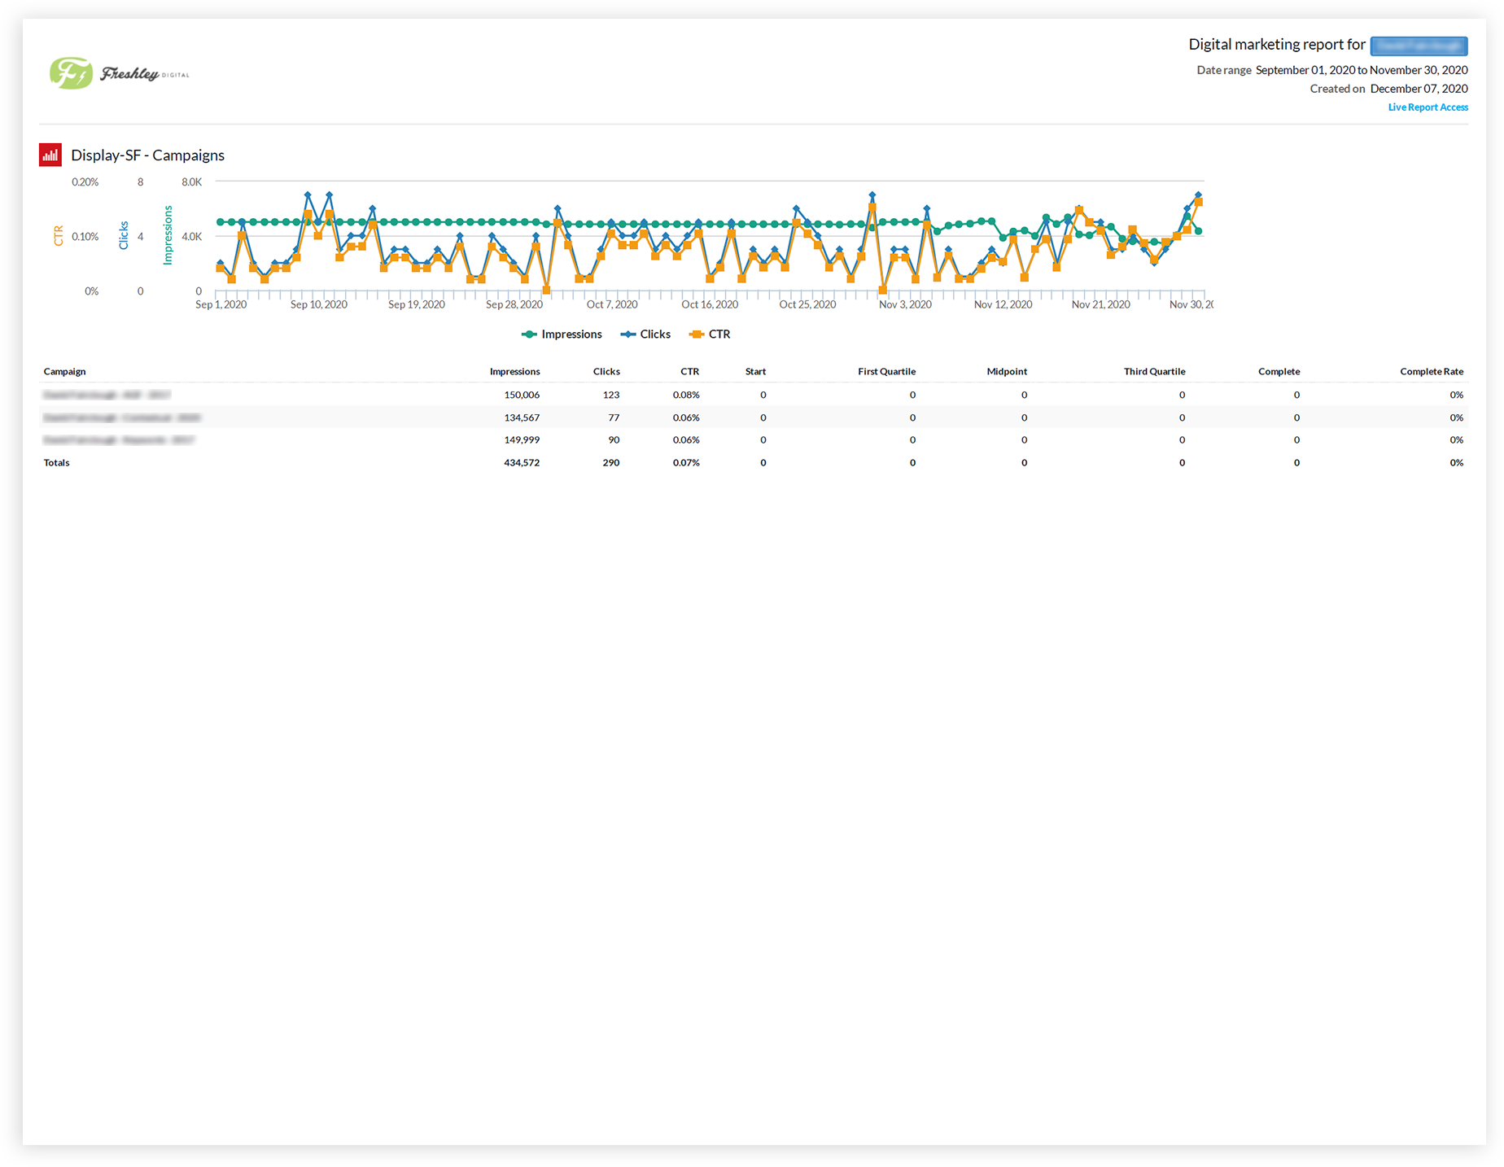This screenshot has width=1504, height=1167.
Task: Select the Totals row in the table
Action: tap(57, 462)
